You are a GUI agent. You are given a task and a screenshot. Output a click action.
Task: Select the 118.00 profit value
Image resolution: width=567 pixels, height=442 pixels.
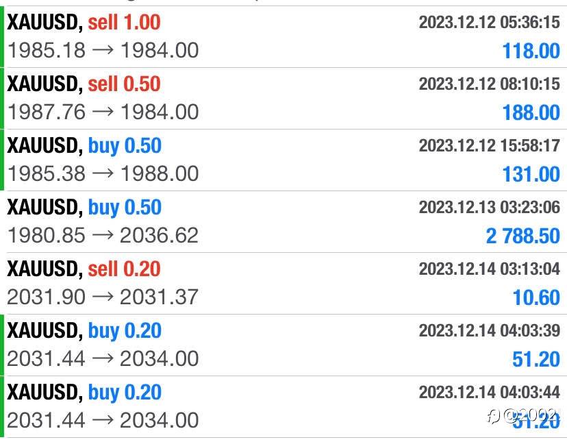click(x=531, y=51)
